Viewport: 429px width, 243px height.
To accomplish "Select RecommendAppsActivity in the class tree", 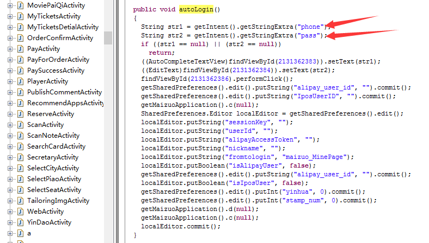I will (65, 103).
